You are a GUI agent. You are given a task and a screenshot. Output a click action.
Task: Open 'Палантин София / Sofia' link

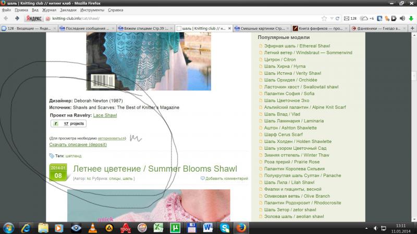pyautogui.click(x=289, y=94)
